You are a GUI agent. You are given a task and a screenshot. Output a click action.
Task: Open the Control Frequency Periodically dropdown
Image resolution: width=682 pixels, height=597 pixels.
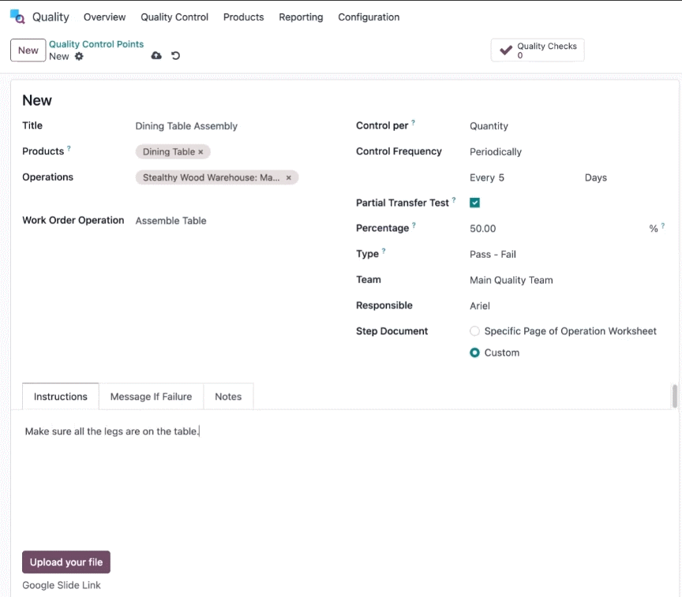567,152
